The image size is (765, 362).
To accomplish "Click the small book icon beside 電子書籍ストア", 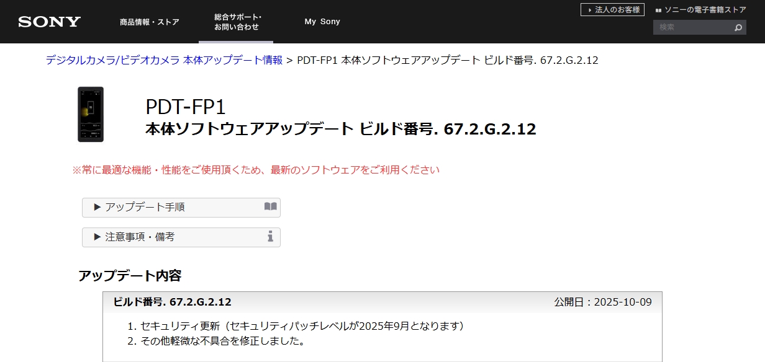I will pyautogui.click(x=658, y=10).
